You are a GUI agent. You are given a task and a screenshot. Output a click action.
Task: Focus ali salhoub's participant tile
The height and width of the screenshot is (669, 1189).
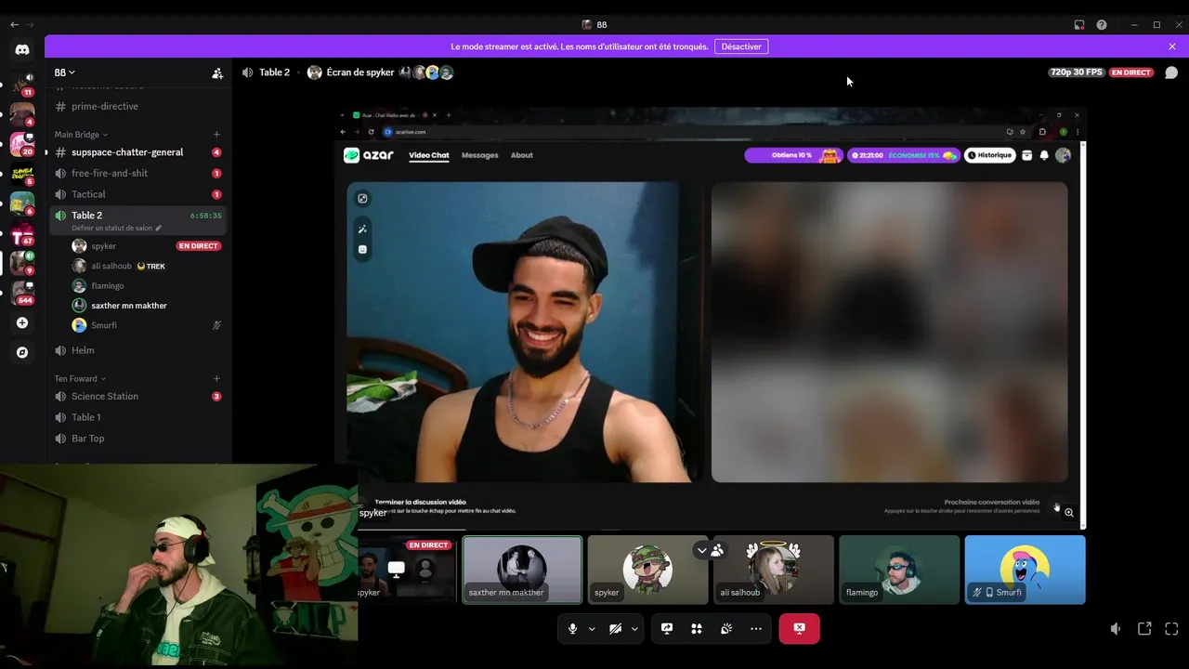(x=774, y=570)
